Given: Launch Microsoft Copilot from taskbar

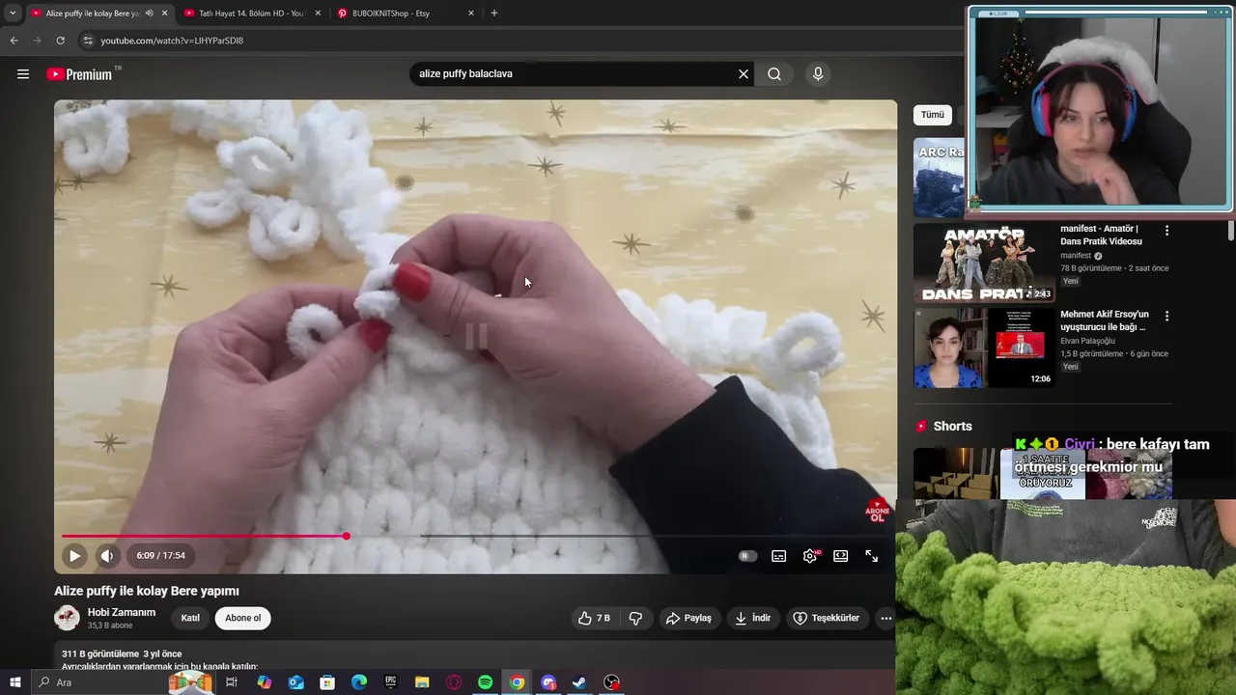Looking at the screenshot, I should pos(265,682).
